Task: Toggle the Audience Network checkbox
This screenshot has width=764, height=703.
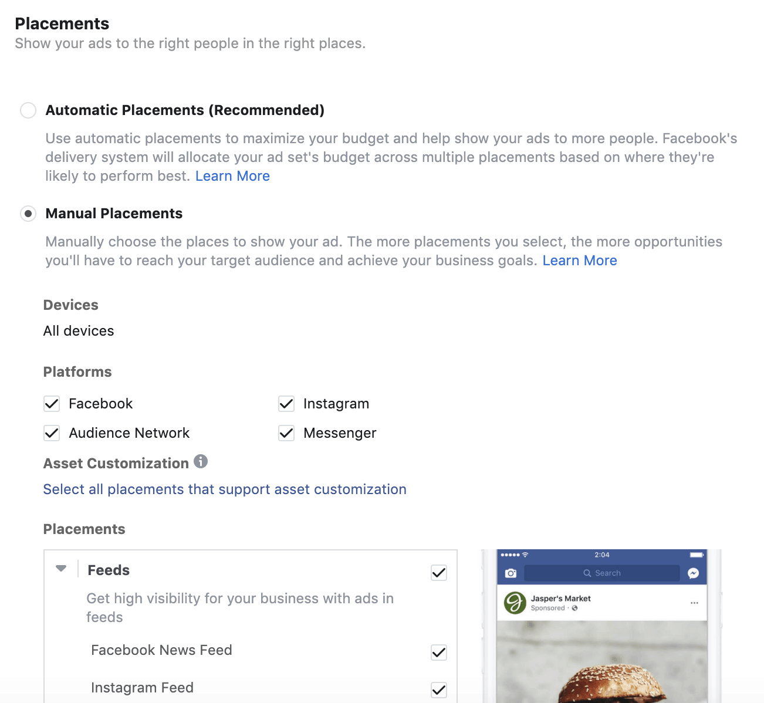Action: click(52, 433)
